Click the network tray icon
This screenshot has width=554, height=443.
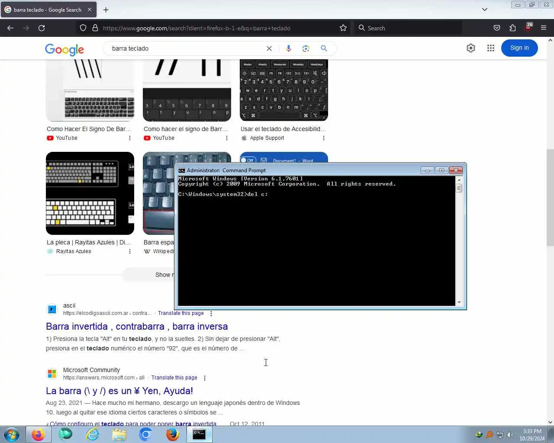coord(500,435)
